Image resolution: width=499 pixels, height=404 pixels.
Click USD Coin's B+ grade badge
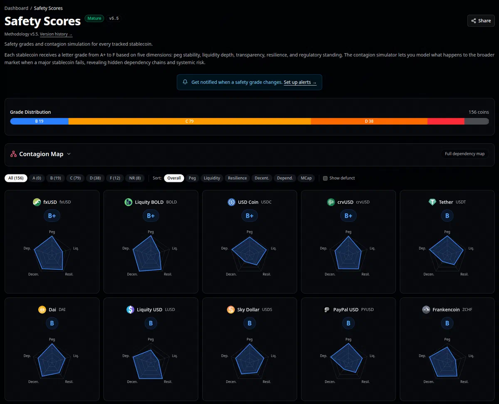tap(249, 216)
